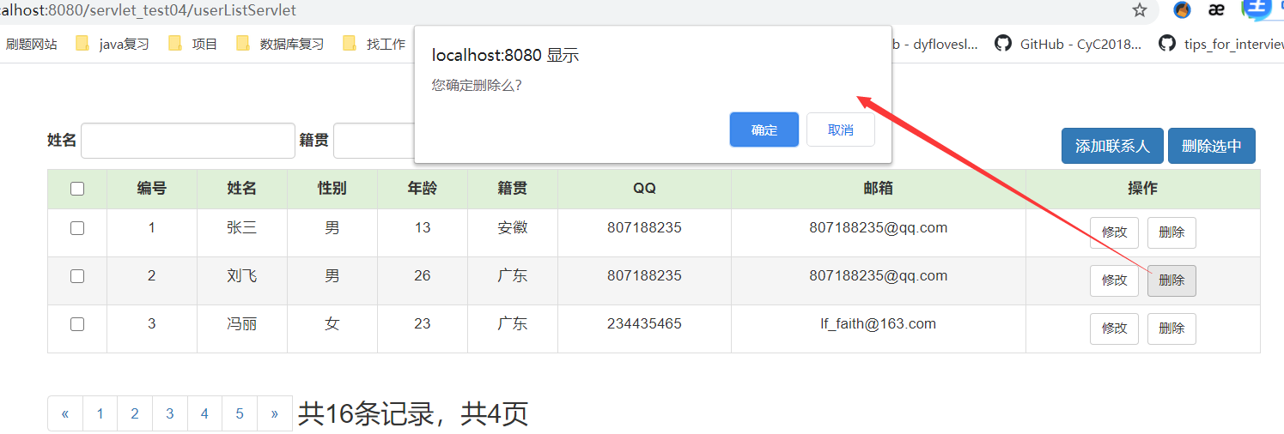The image size is (1284, 434).
Task: Go to the previous page with «
Action: [x=65, y=413]
